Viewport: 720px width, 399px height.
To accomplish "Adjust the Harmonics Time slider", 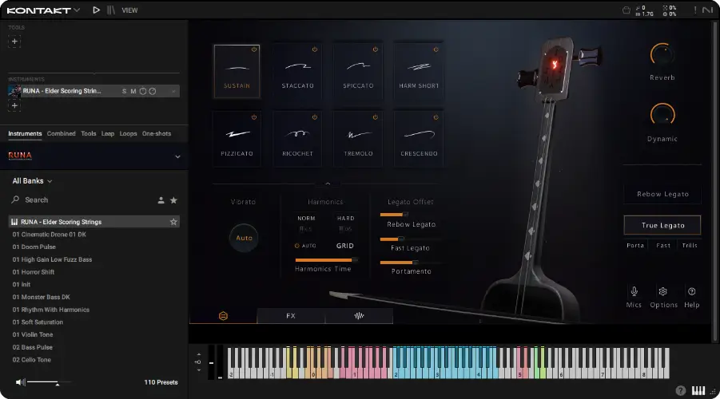I will tap(326, 260).
